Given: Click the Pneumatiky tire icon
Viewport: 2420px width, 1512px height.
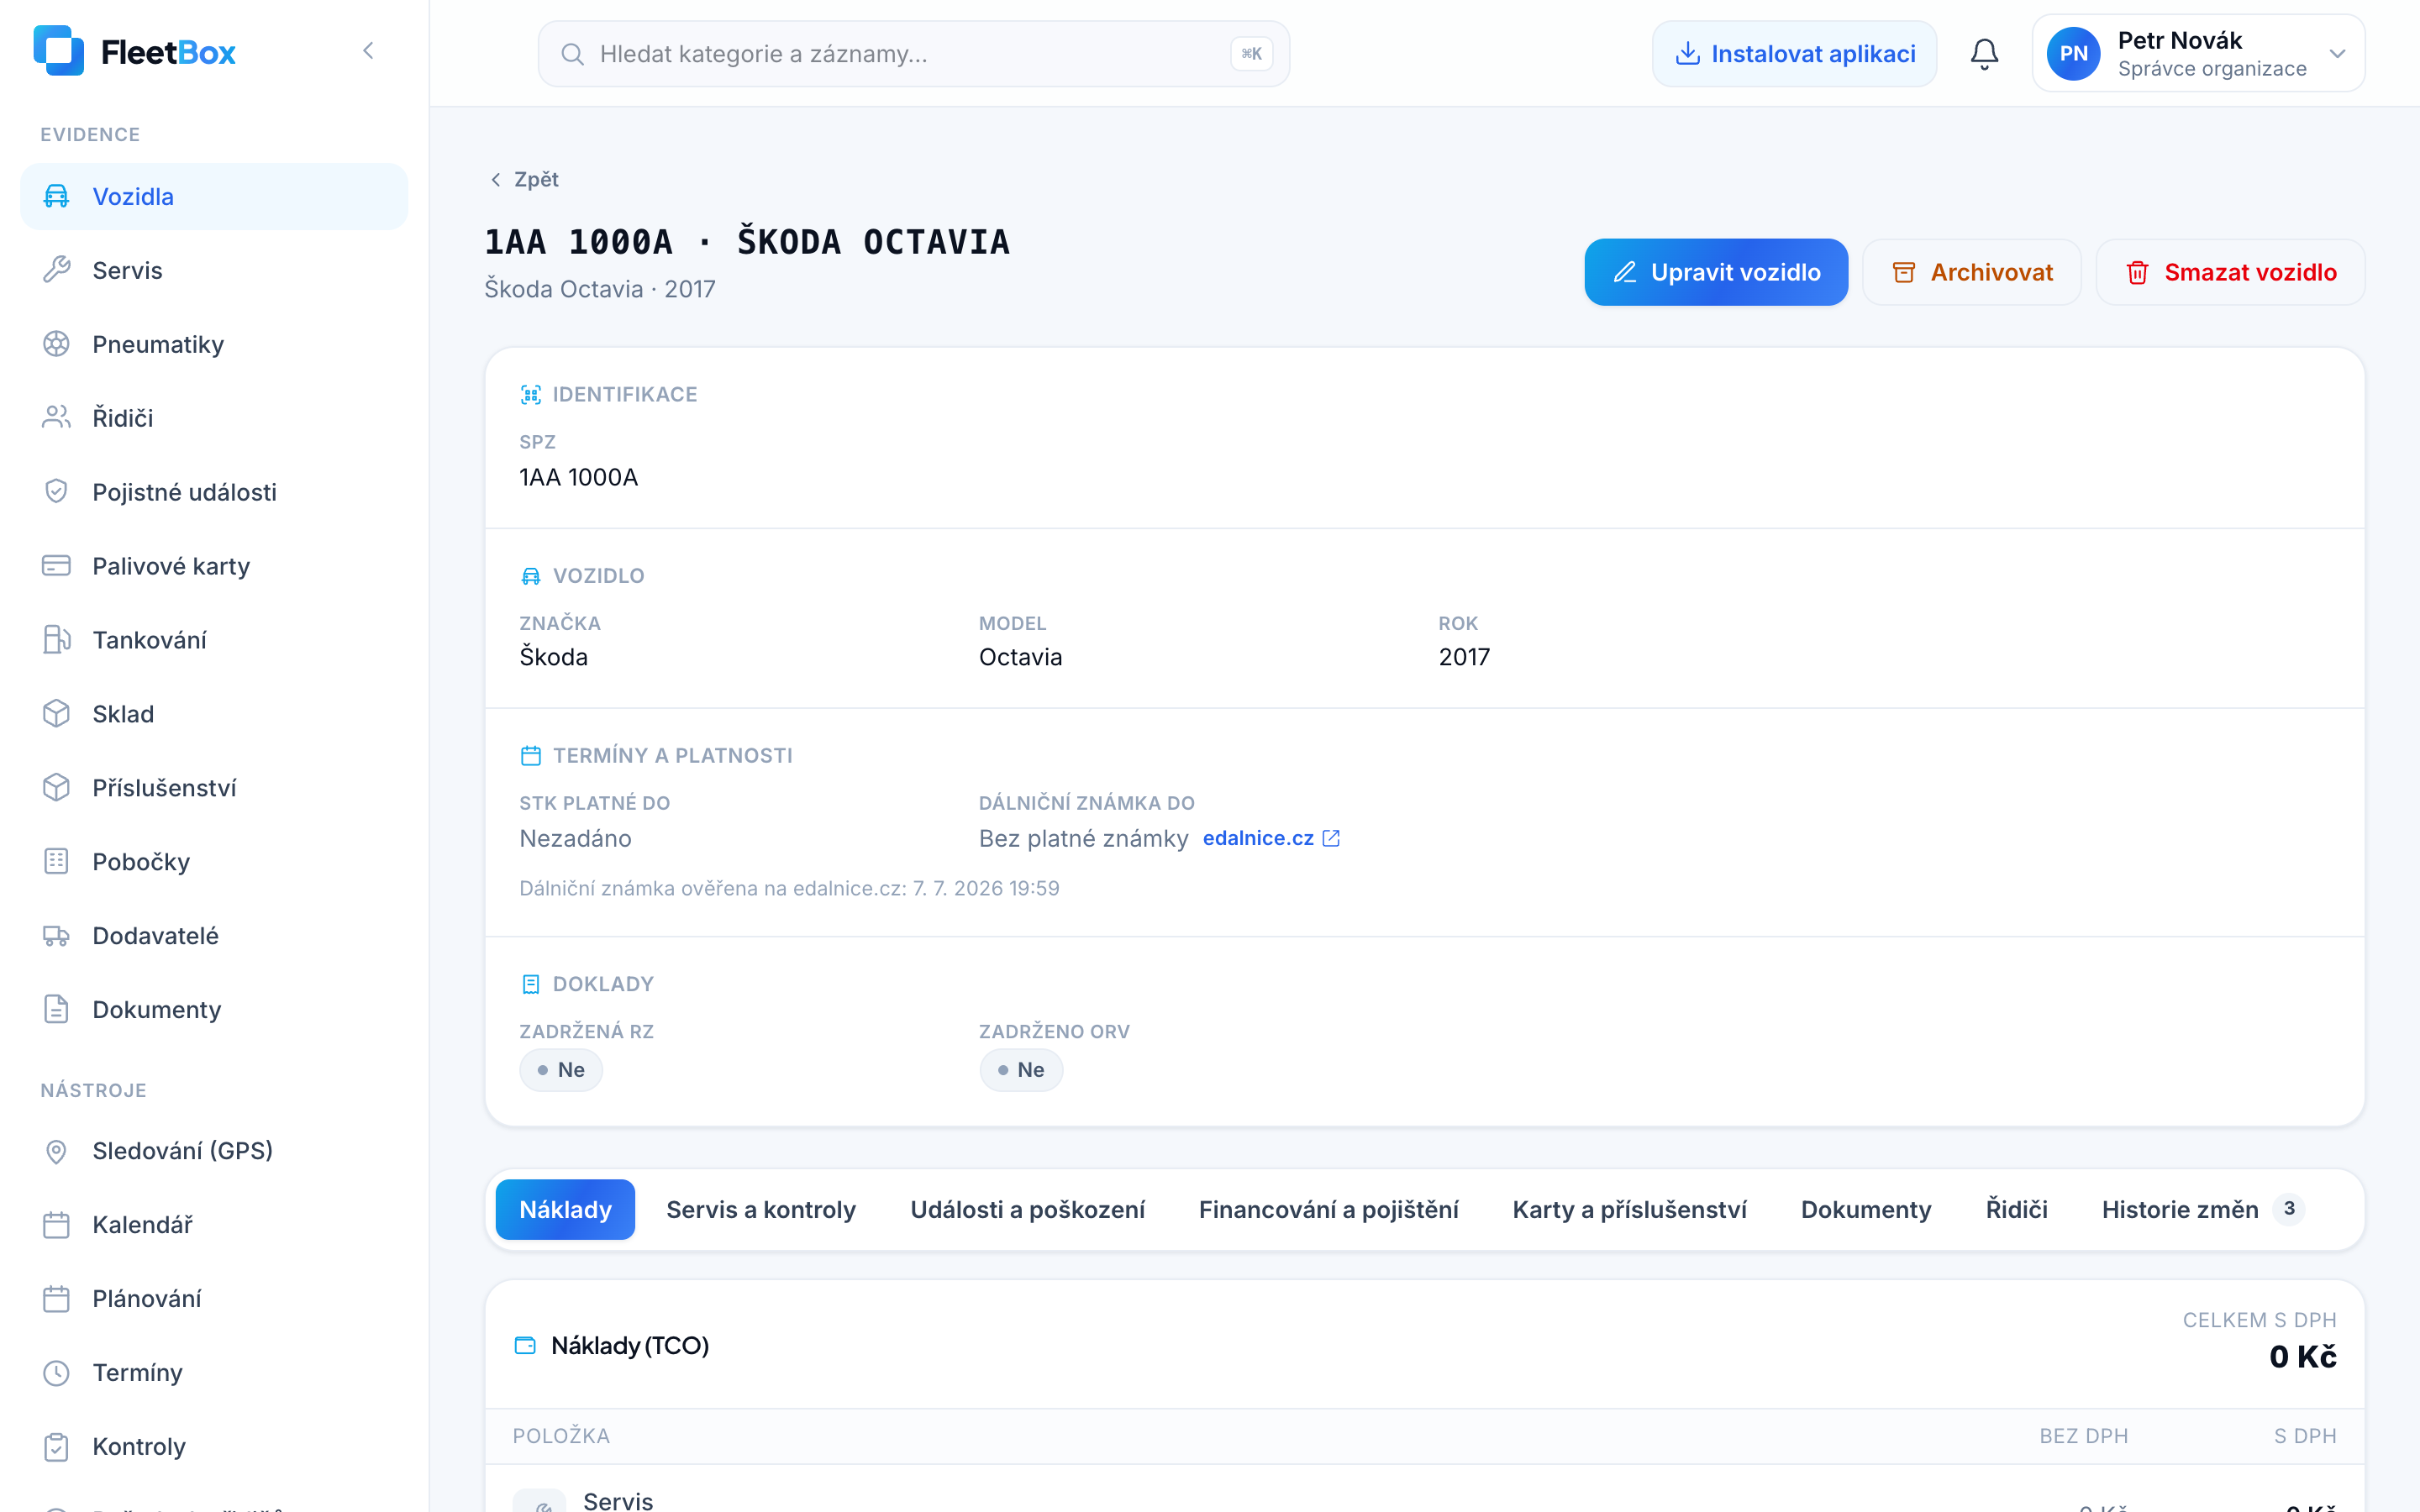Looking at the screenshot, I should pos(57,344).
